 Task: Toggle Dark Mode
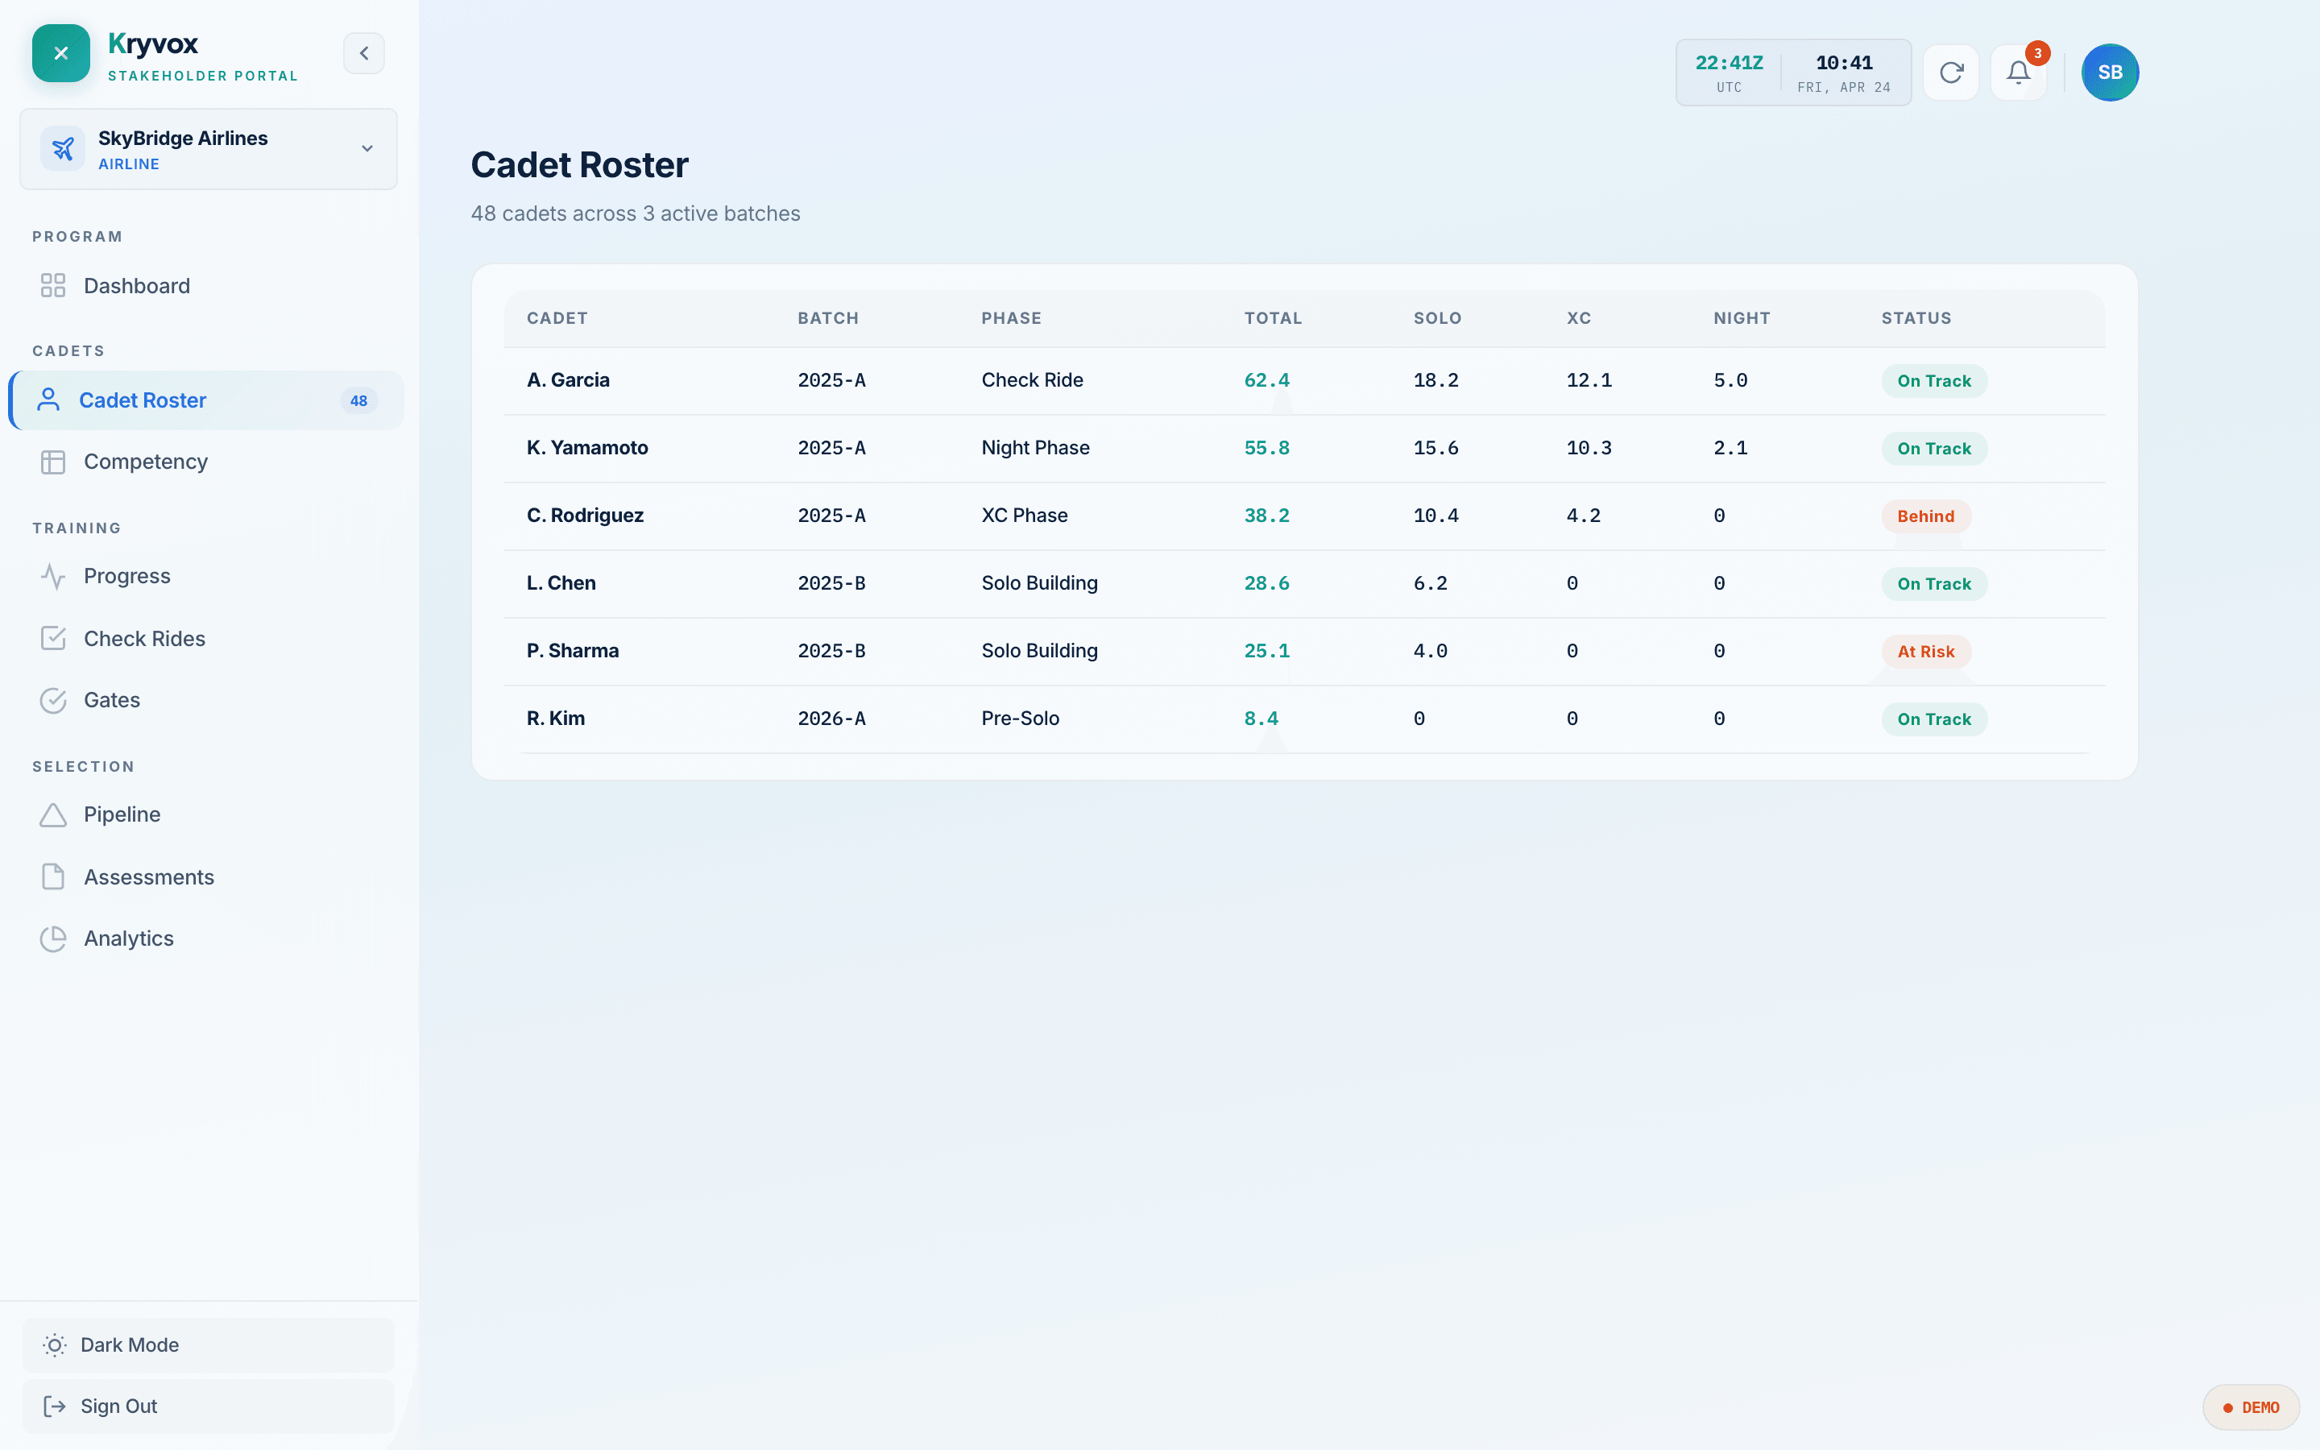208,1344
